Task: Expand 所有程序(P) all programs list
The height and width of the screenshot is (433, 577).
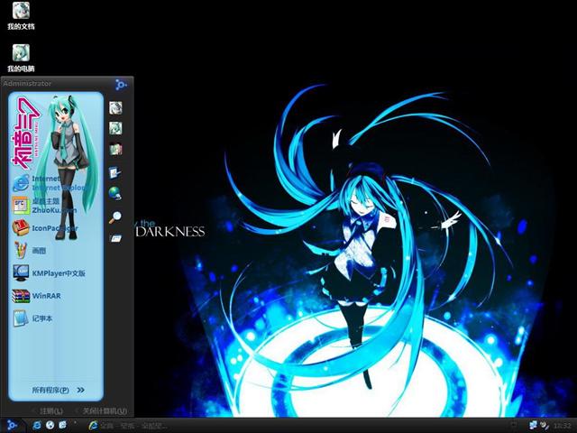Action: pyautogui.click(x=58, y=390)
